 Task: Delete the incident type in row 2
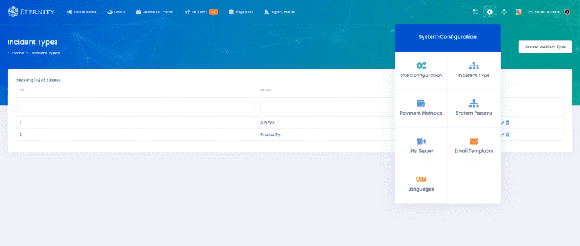[x=508, y=135]
